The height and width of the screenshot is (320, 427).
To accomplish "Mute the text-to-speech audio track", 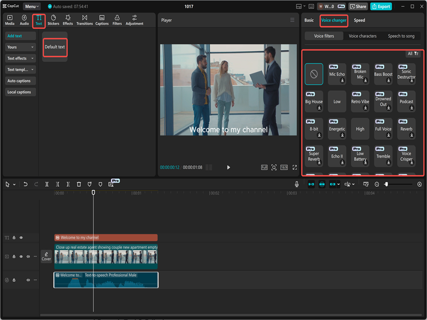I will 28,280.
